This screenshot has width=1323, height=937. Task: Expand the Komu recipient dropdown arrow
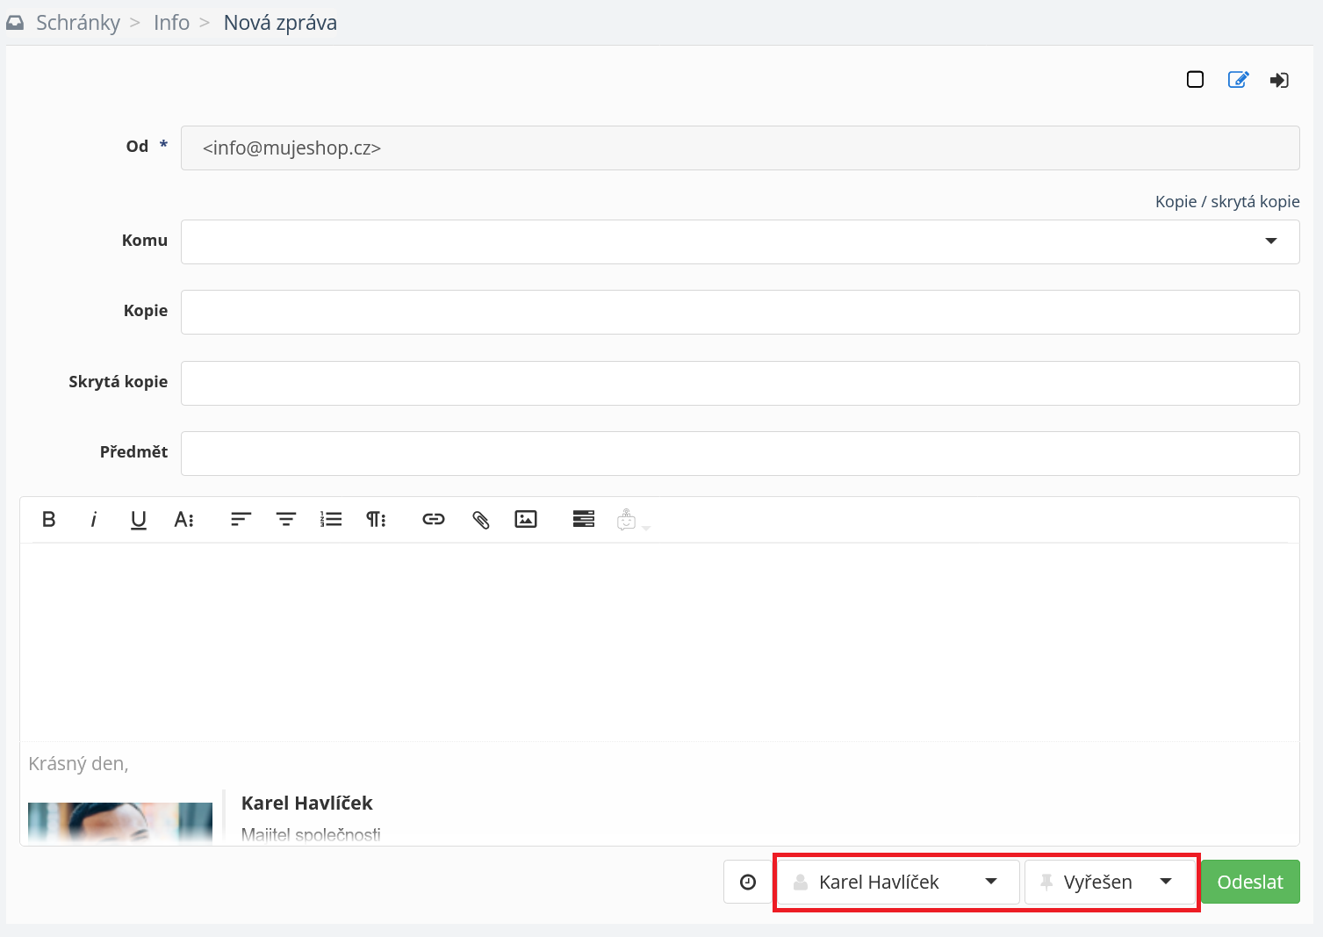(x=1270, y=241)
